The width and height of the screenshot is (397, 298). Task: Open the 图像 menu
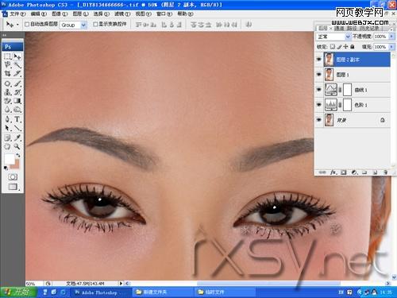pyautogui.click(x=60, y=14)
